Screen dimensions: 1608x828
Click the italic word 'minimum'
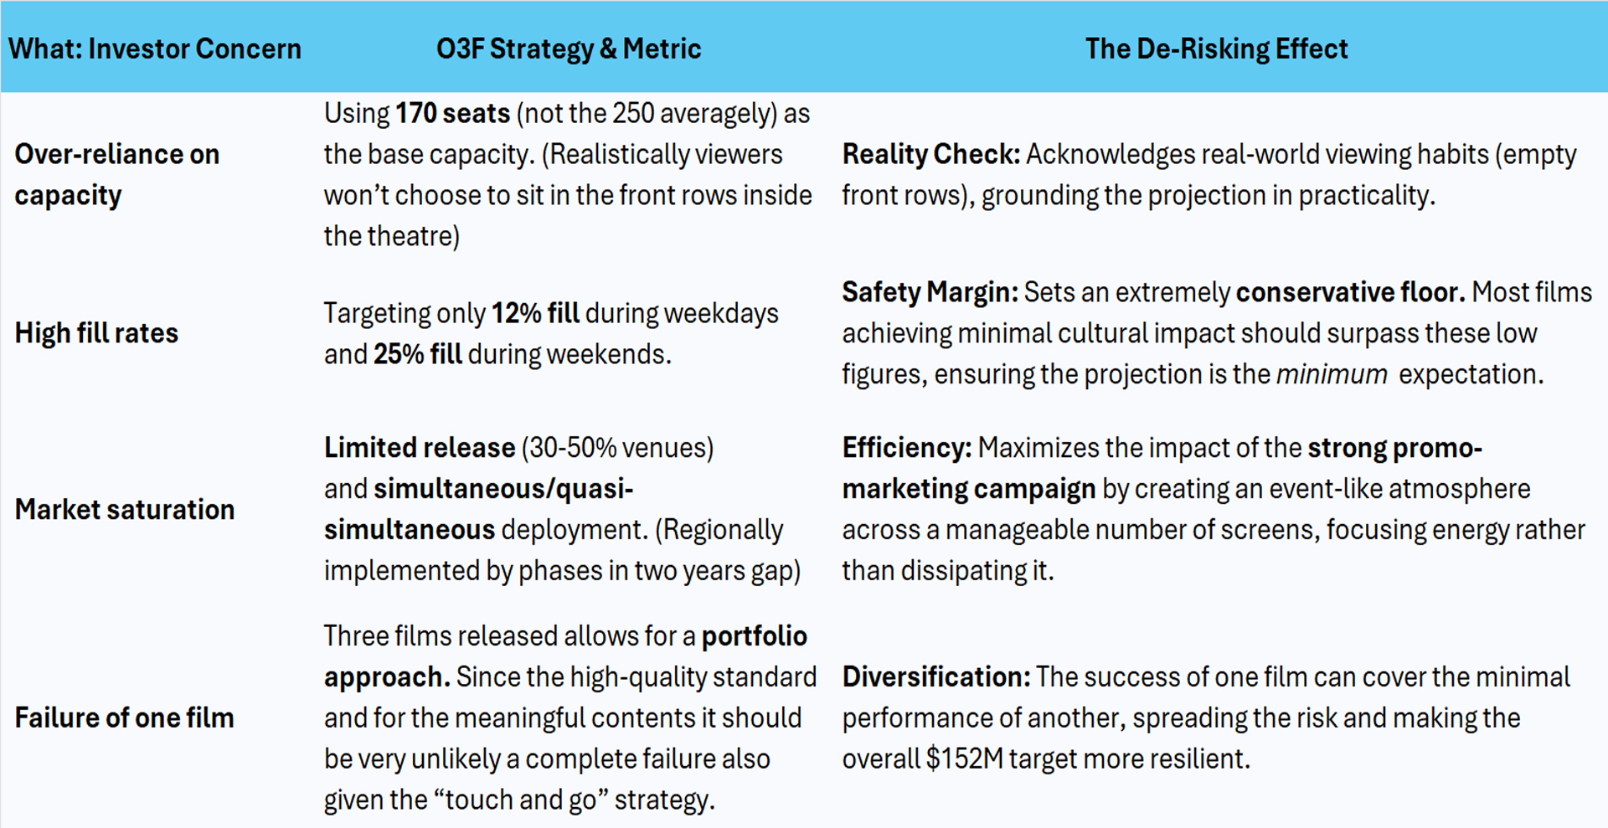click(x=1331, y=374)
